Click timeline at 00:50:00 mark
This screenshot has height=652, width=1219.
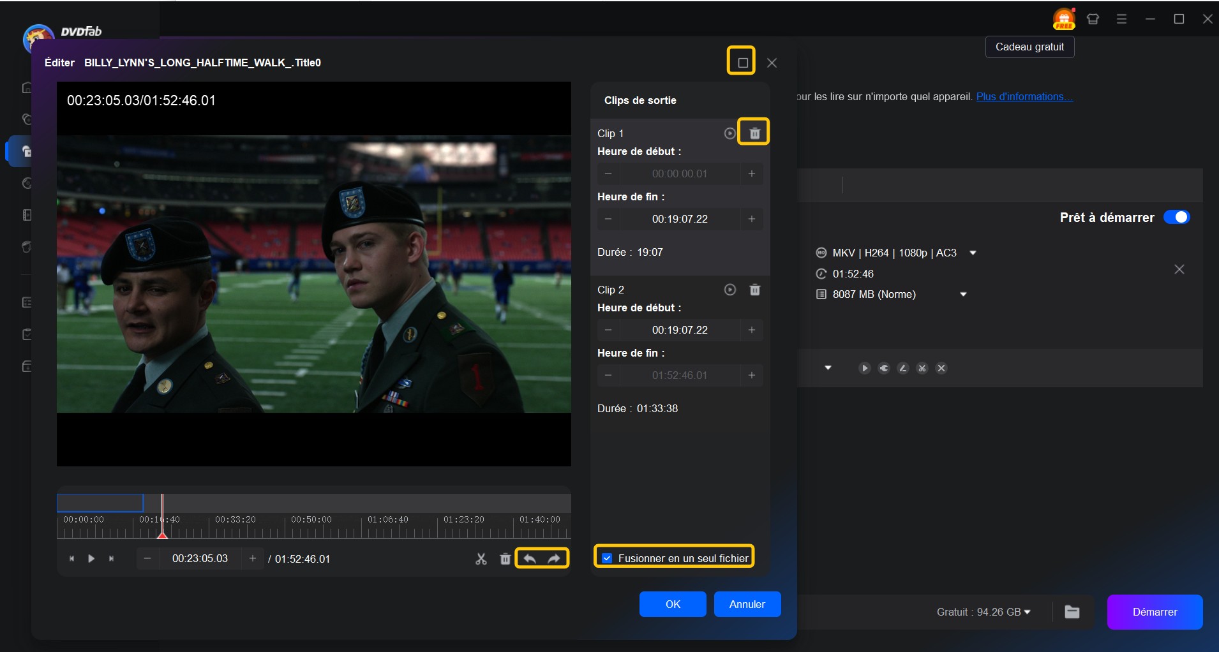(x=311, y=519)
